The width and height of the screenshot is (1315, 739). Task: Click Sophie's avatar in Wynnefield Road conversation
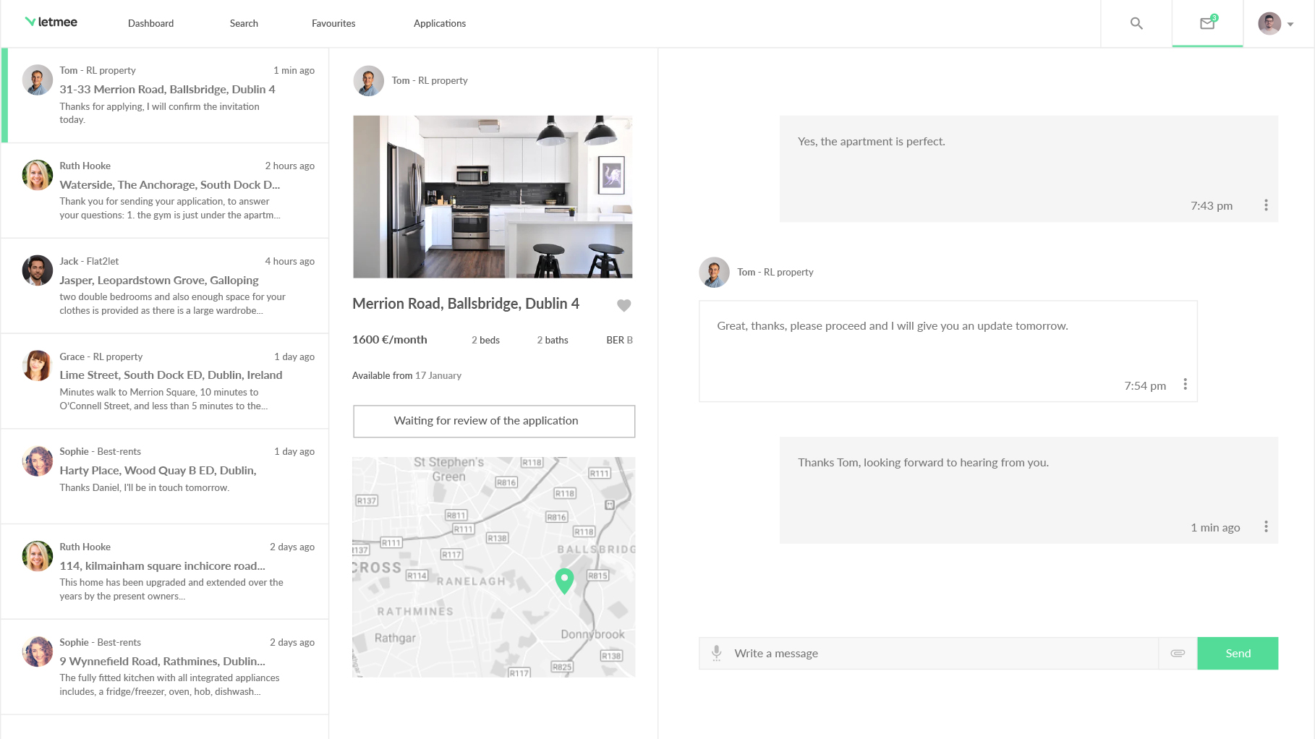(x=38, y=652)
